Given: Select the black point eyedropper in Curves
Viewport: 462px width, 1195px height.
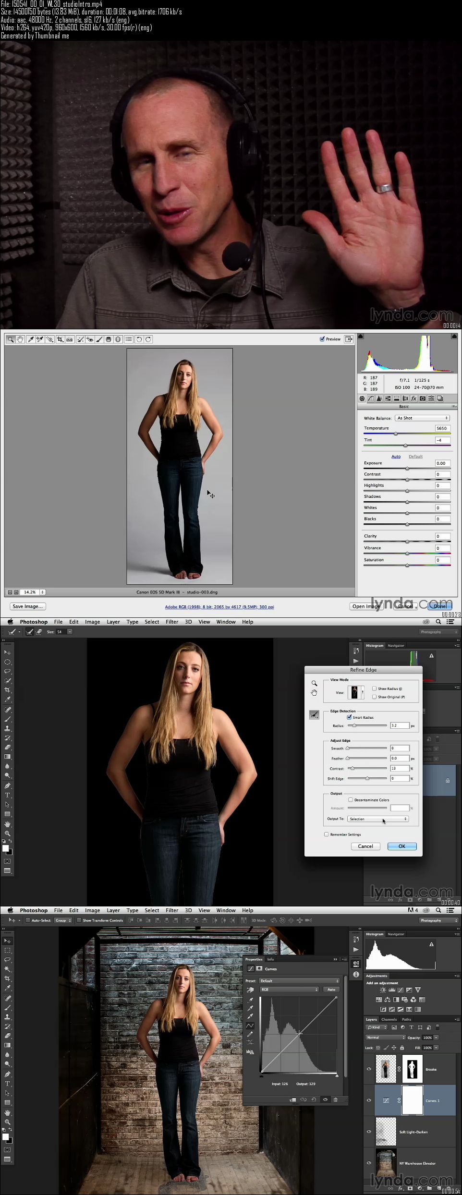Looking at the screenshot, I should pos(250,1000).
